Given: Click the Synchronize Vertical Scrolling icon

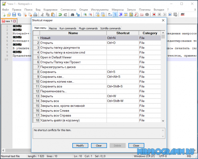Looking at the screenshot, I should [97, 15].
